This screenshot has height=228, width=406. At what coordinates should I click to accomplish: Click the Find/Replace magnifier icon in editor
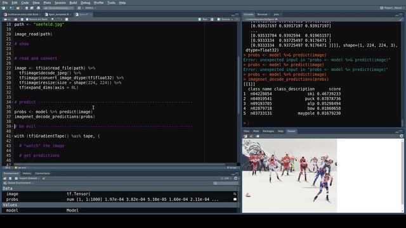[x=53, y=20]
